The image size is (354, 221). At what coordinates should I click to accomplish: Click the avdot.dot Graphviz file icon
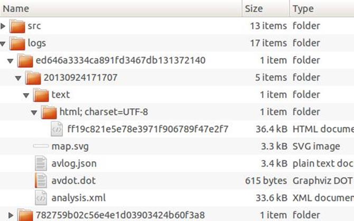pos(41,180)
